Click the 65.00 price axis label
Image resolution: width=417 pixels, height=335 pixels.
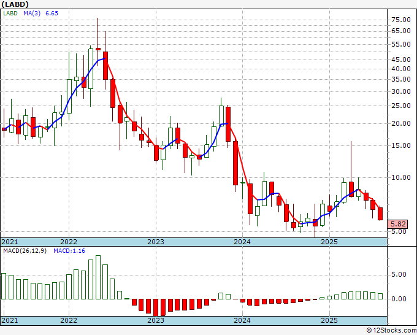coord(401,31)
